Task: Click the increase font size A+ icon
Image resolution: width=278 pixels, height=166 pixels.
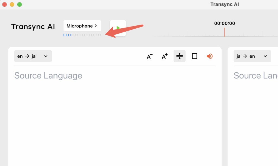Action: 165,56
